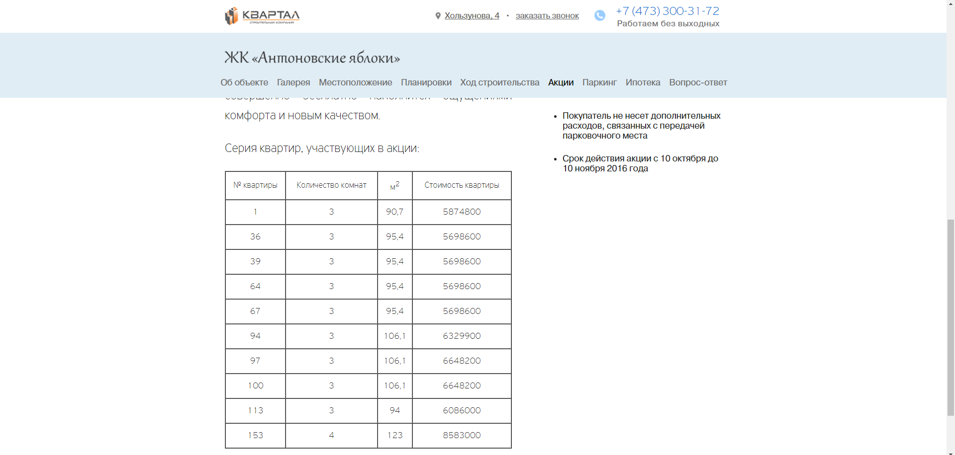Click apartment number 64 cell
This screenshot has height=455, width=955.
click(255, 287)
